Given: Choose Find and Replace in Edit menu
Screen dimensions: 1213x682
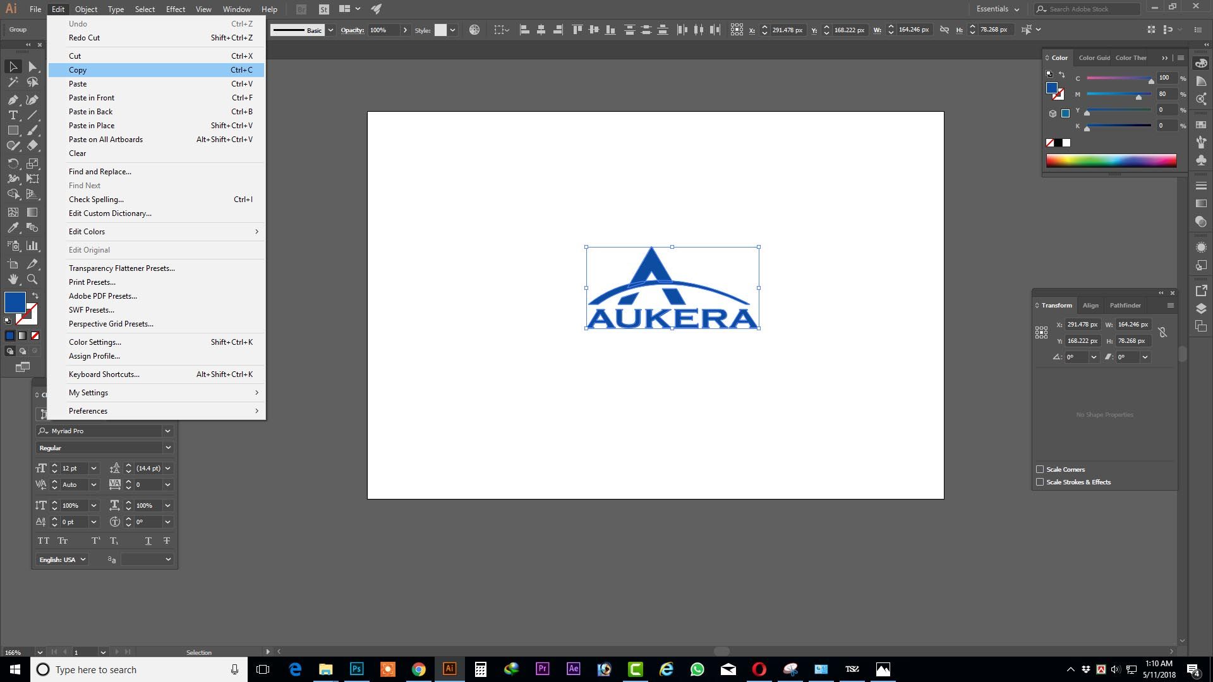Looking at the screenshot, I should [157, 172].
